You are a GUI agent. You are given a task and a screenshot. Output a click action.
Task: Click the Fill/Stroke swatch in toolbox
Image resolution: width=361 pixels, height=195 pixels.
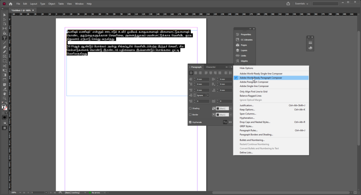click(x=4, y=107)
